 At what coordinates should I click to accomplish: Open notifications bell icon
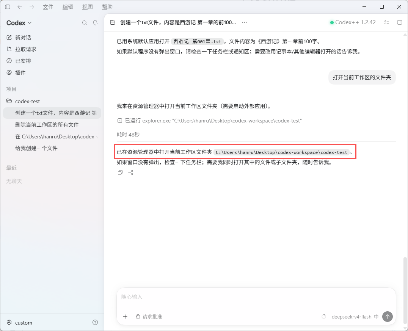coord(95,23)
